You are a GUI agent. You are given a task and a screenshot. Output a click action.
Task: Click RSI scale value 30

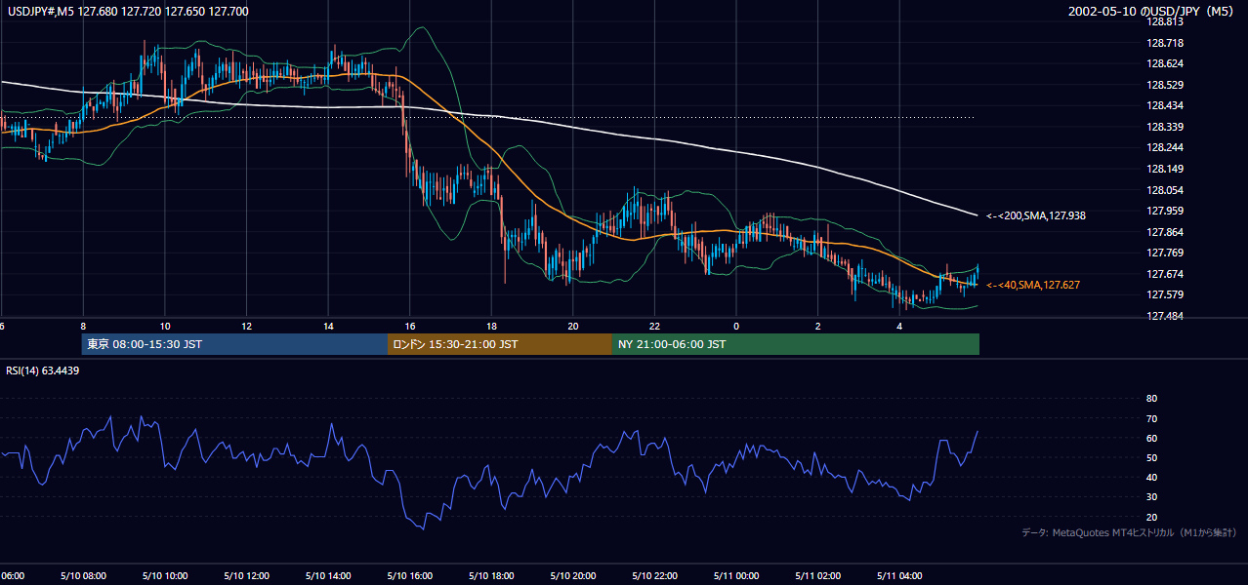pyautogui.click(x=1151, y=496)
